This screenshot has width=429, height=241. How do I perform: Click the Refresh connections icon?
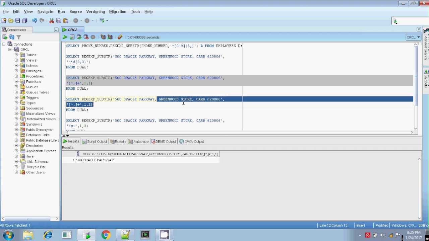pos(12,37)
